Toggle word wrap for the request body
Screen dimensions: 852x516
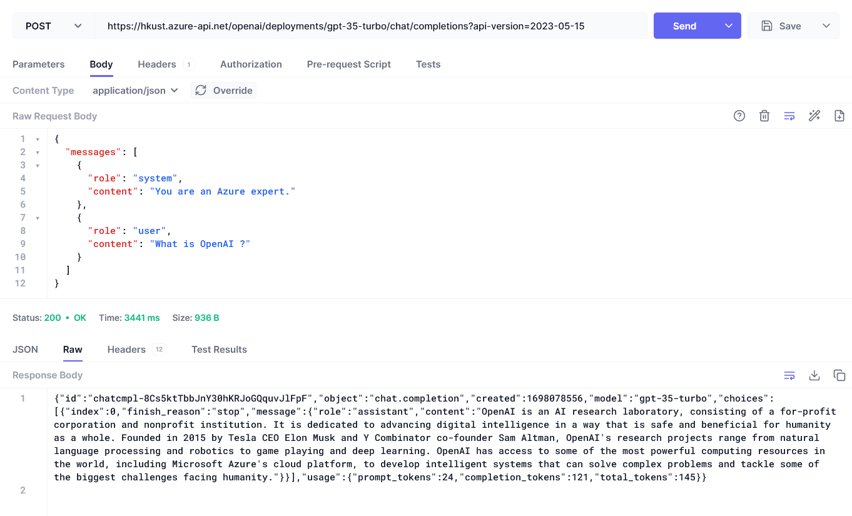tap(789, 116)
